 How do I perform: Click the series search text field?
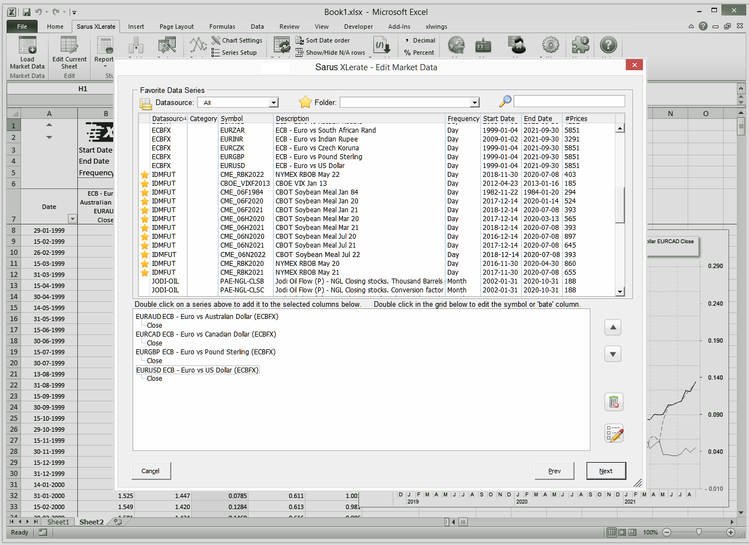pos(569,101)
